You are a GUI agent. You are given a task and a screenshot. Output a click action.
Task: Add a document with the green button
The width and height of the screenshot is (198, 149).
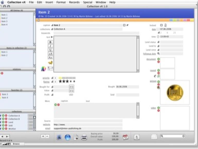[x=158, y=59]
